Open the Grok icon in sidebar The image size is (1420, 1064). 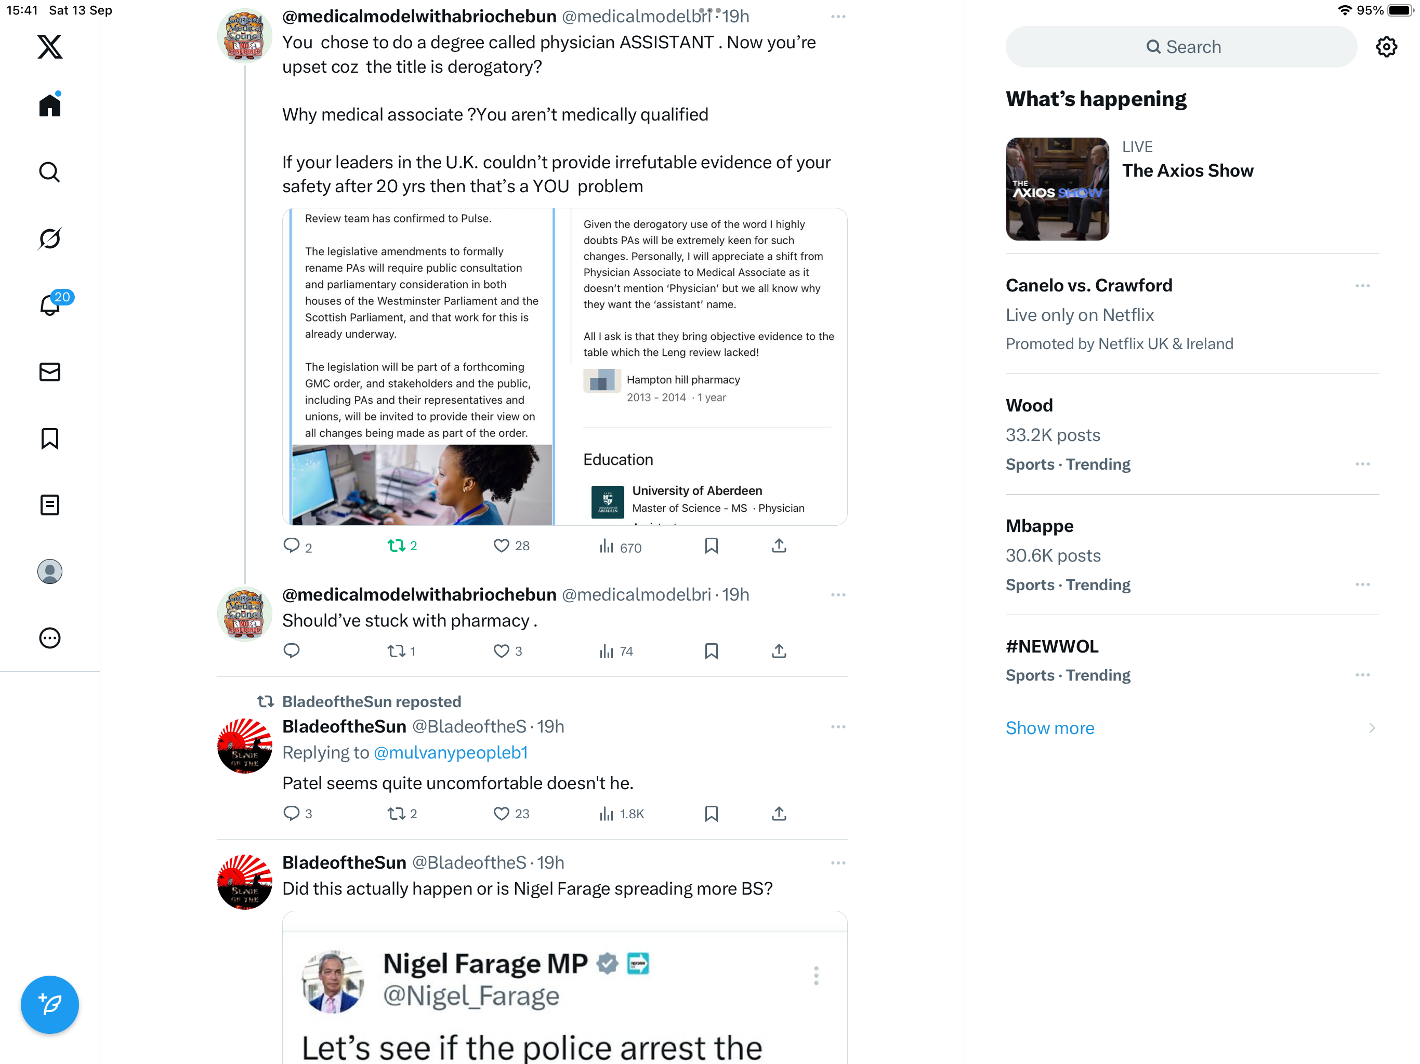(49, 239)
